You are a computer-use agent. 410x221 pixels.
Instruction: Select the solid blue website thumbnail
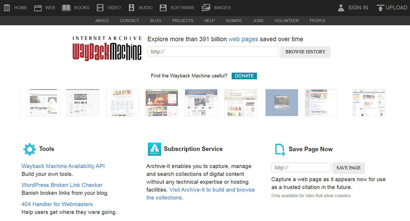point(281,103)
